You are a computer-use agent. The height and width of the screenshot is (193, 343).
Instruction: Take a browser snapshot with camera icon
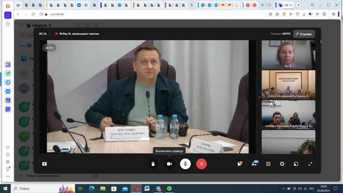tap(277, 14)
